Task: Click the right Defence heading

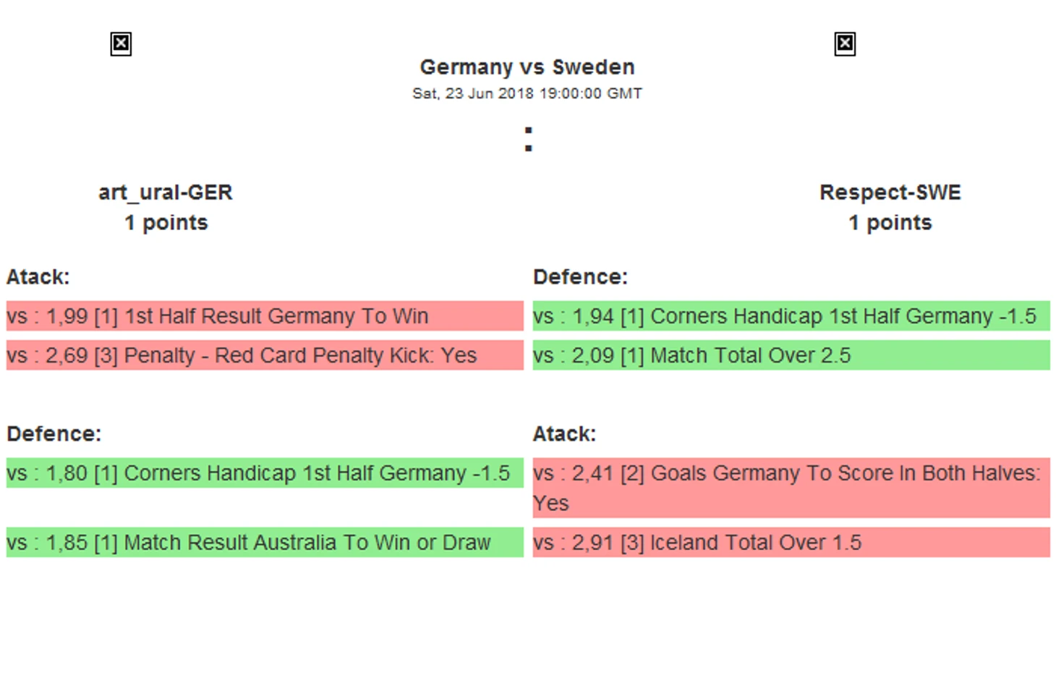Action: (x=580, y=277)
